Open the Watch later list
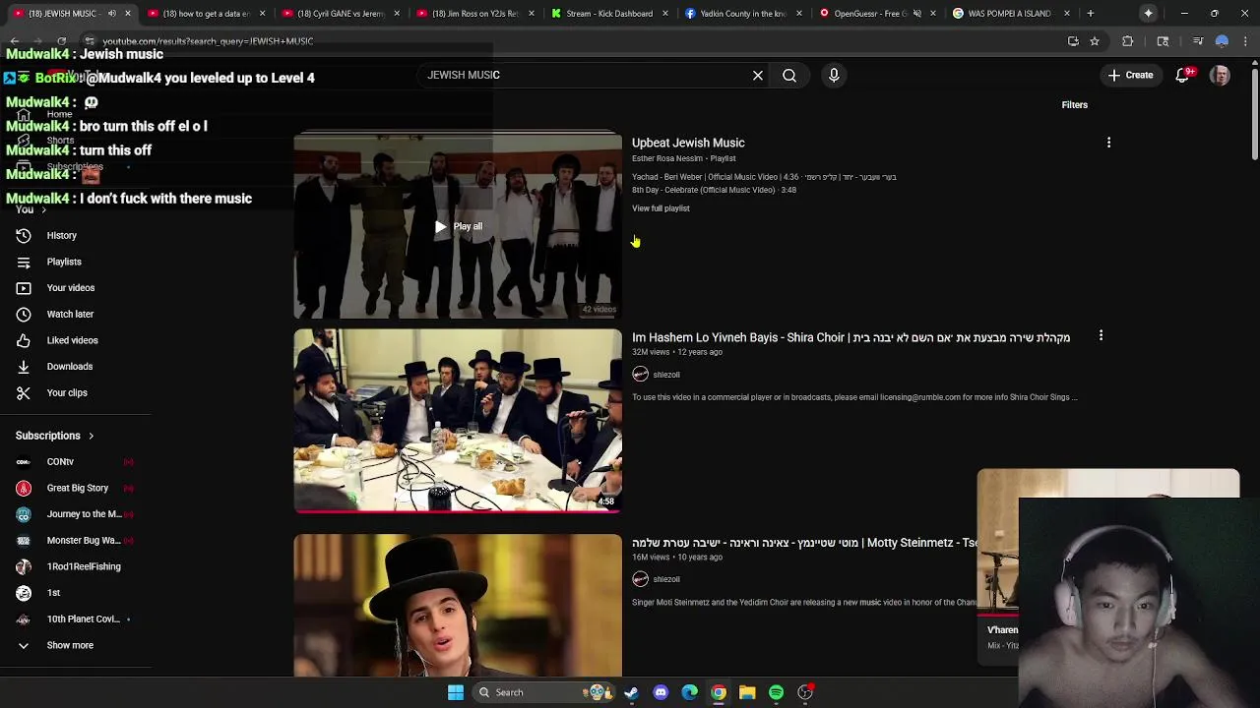1260x708 pixels. tap(70, 314)
